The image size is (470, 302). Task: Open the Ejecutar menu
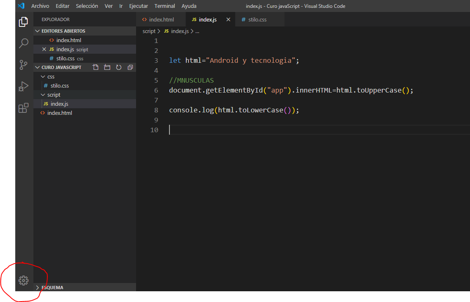(x=139, y=6)
